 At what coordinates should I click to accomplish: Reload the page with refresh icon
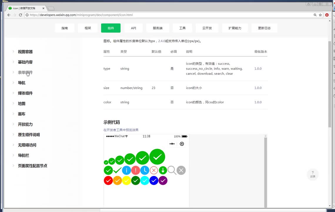point(21,15)
